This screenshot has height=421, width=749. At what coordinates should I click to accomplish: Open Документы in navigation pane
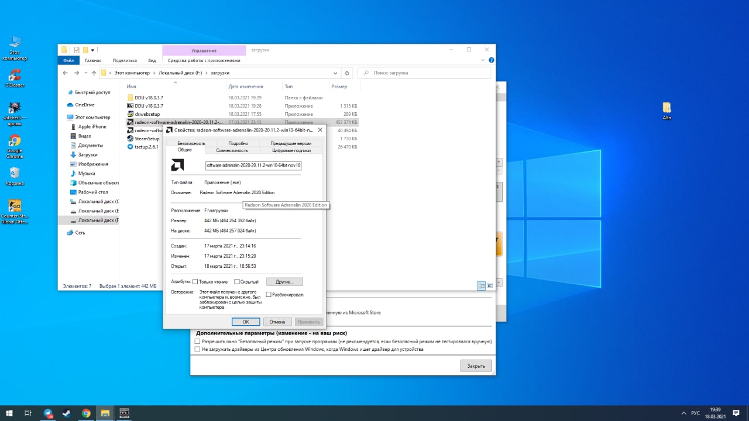(x=90, y=145)
